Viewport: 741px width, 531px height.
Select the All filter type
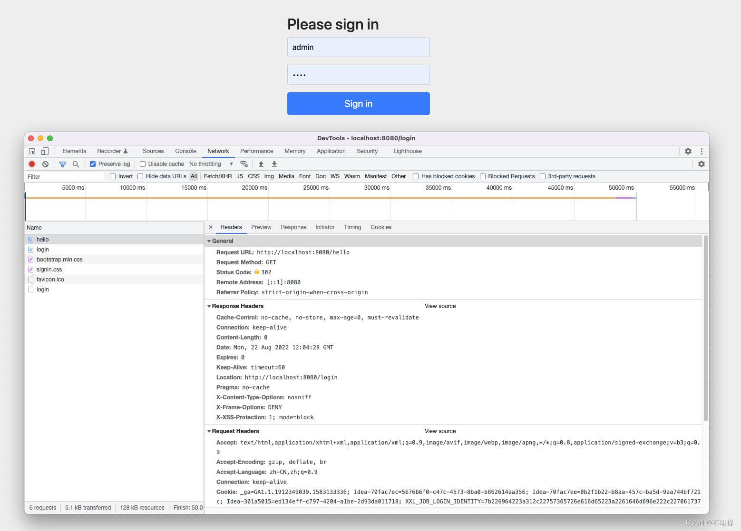(194, 176)
